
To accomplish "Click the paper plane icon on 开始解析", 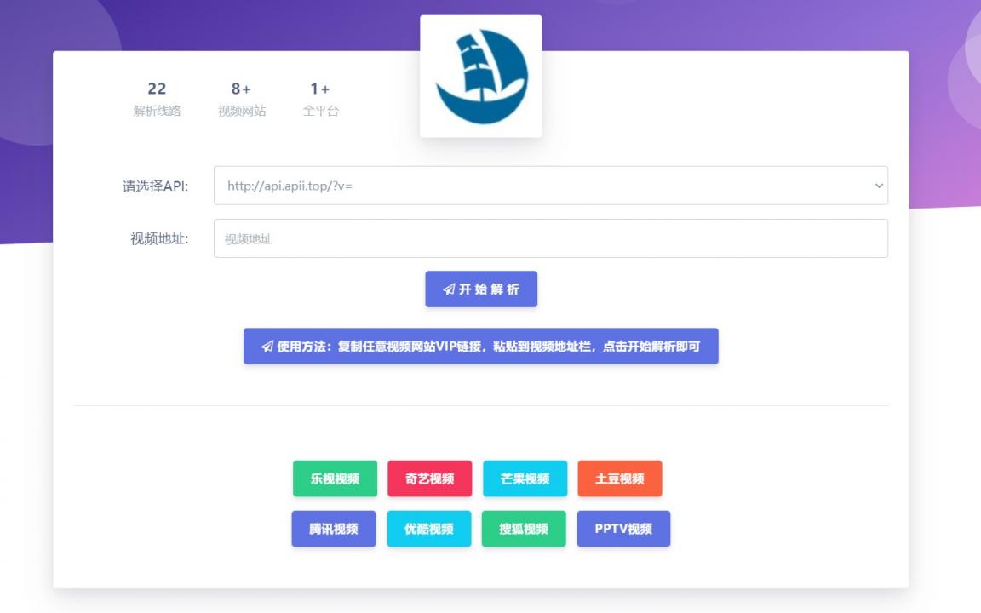I will 450,289.
